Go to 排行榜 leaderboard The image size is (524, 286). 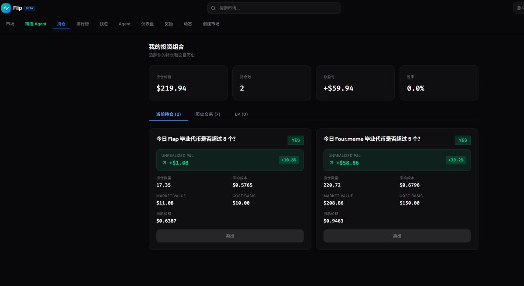pos(83,24)
